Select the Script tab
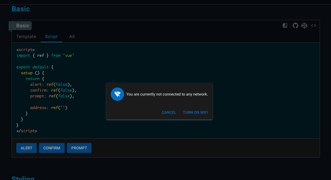The image size is (331, 180). [51, 37]
